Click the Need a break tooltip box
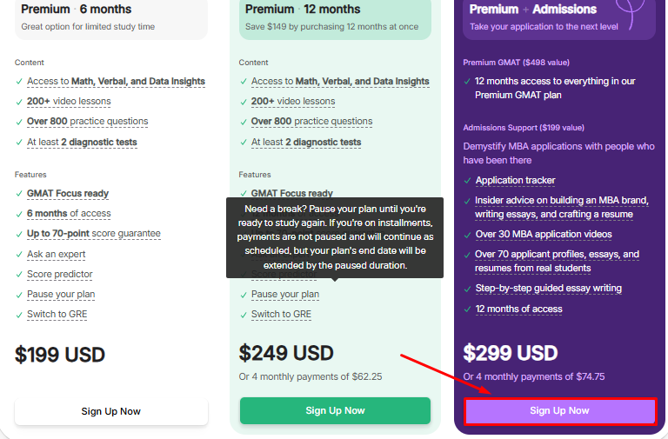 click(x=335, y=237)
